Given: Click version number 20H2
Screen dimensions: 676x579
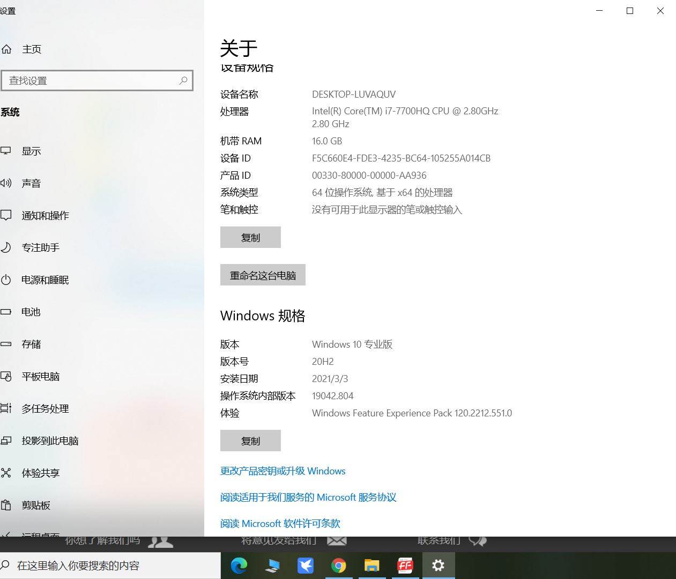Looking at the screenshot, I should coord(323,362).
